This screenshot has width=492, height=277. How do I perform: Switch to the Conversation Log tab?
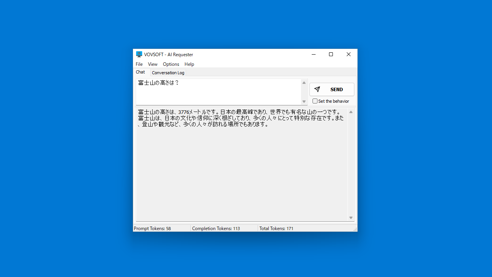pyautogui.click(x=168, y=73)
